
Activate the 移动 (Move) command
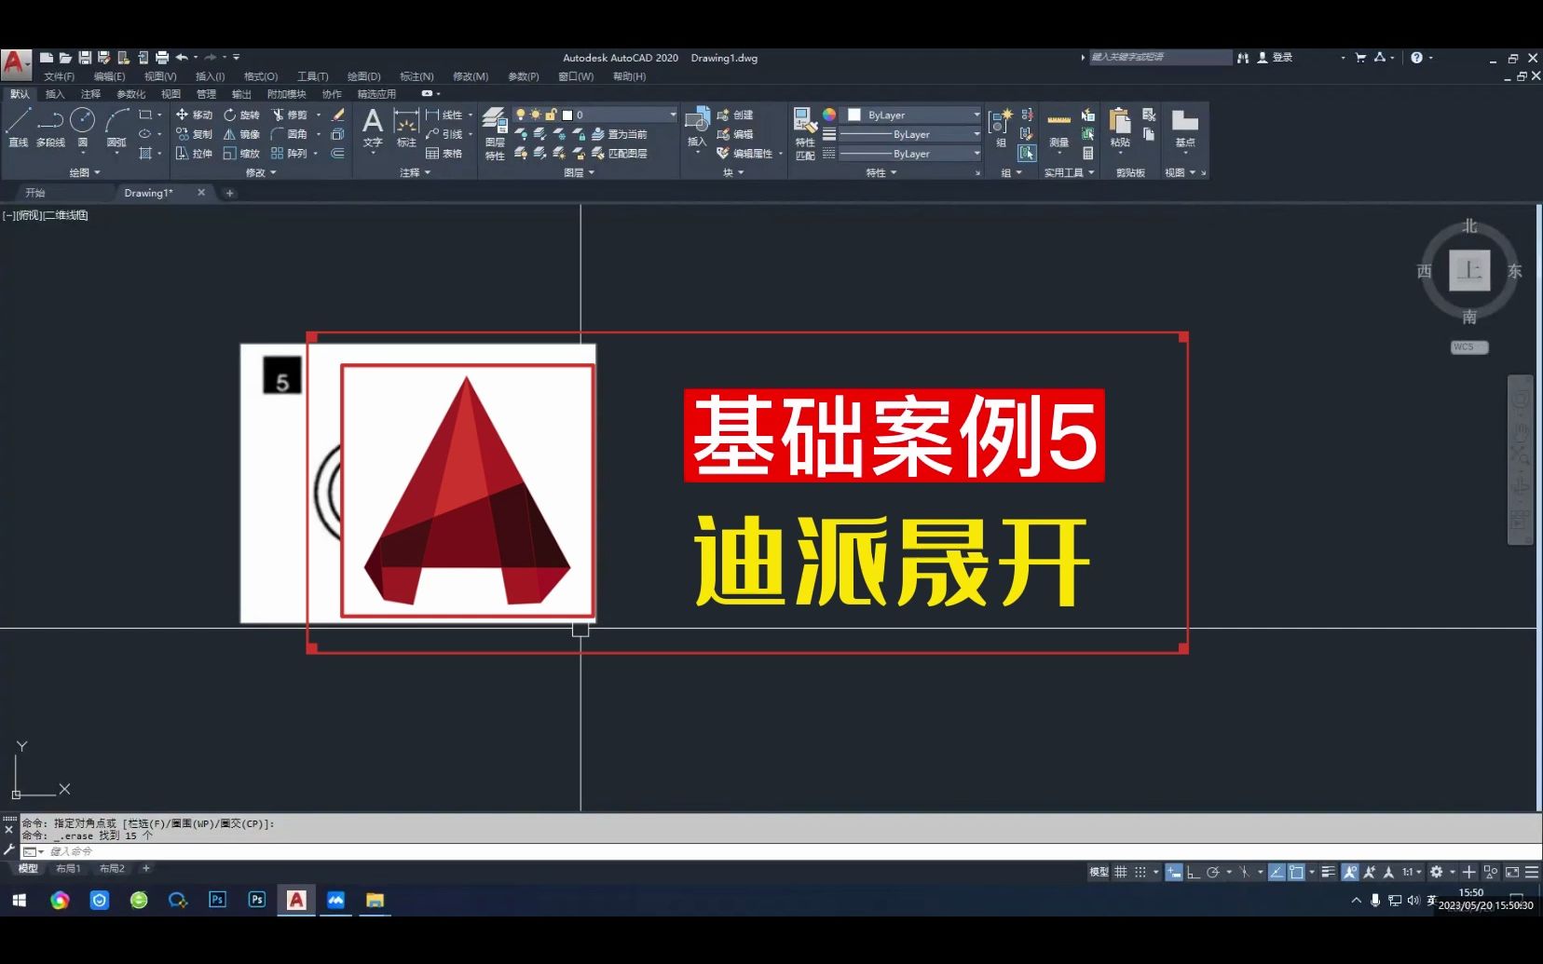pos(195,115)
